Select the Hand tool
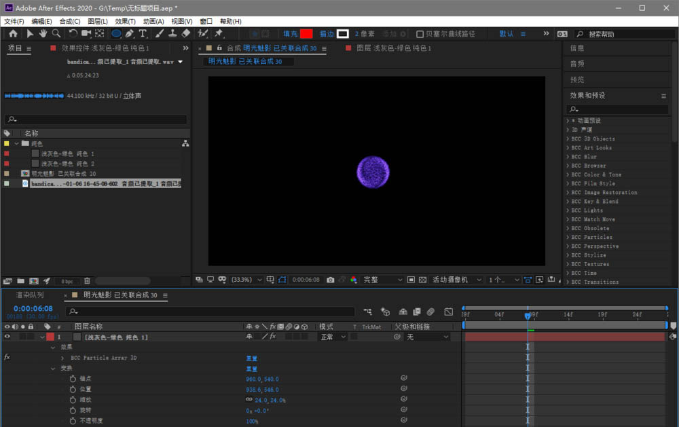Screen dimensions: 679x427 point(43,33)
